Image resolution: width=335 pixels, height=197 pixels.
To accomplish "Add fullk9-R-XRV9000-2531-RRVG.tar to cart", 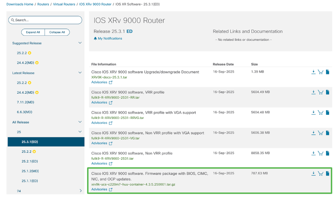I will point(320,113).
